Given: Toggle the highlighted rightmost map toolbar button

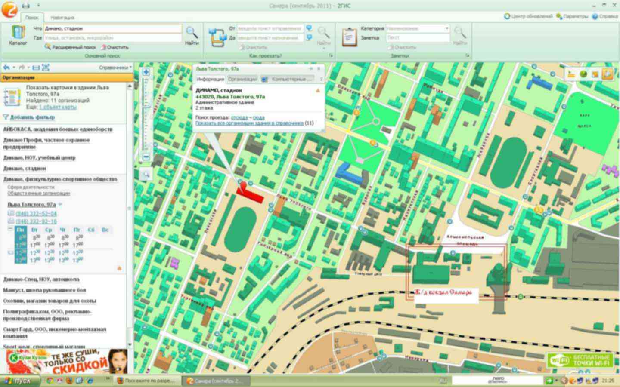Looking at the screenshot, I should pyautogui.click(x=608, y=74).
